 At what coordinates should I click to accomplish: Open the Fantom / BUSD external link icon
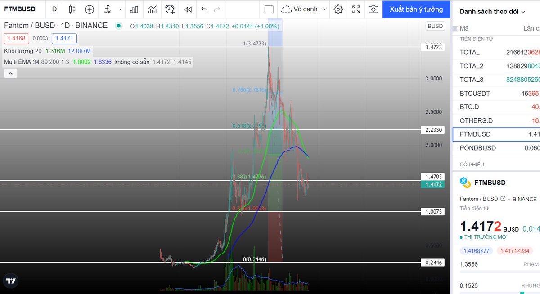pos(503,199)
